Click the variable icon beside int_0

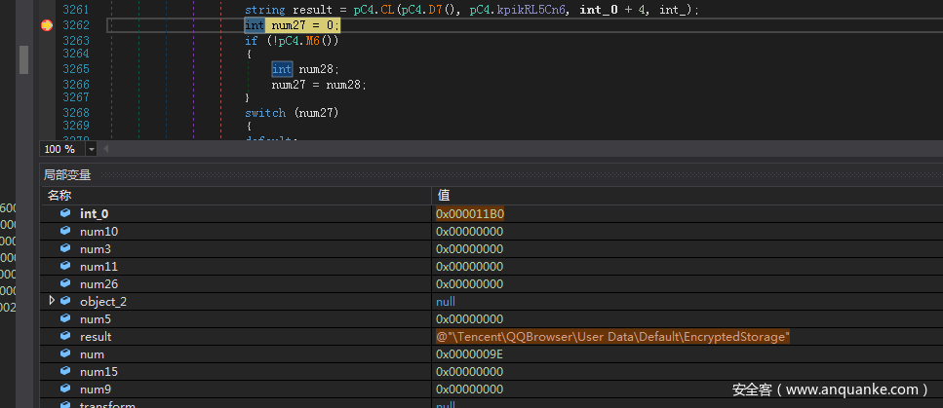tap(65, 213)
